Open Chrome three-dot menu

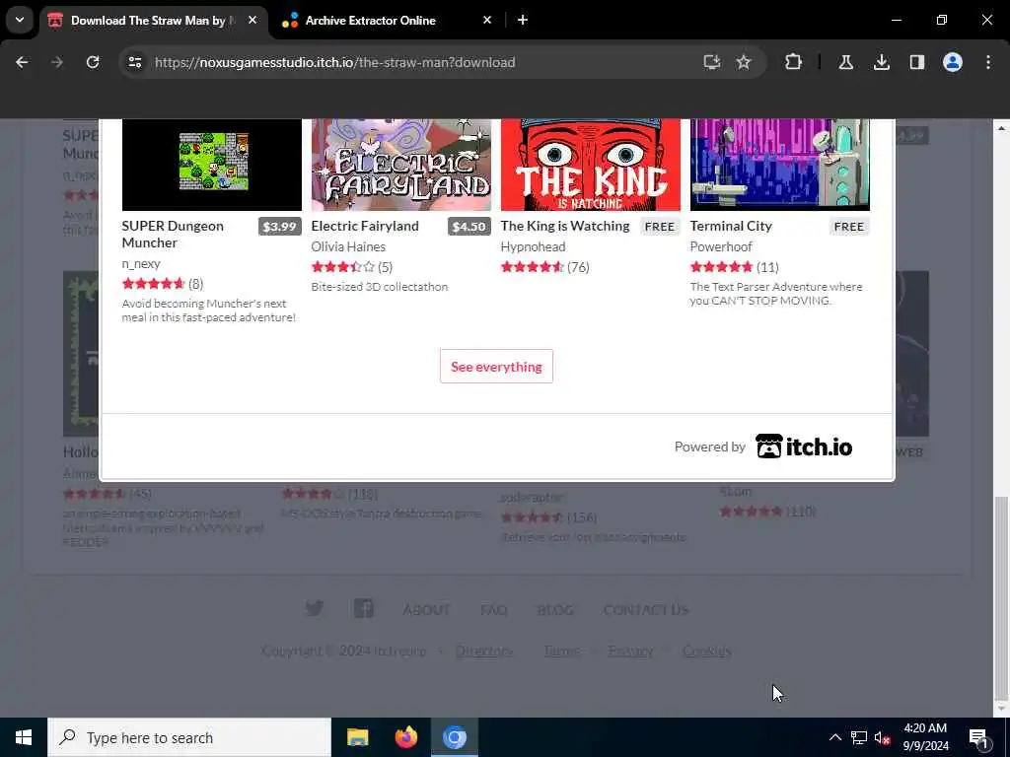tap(988, 62)
